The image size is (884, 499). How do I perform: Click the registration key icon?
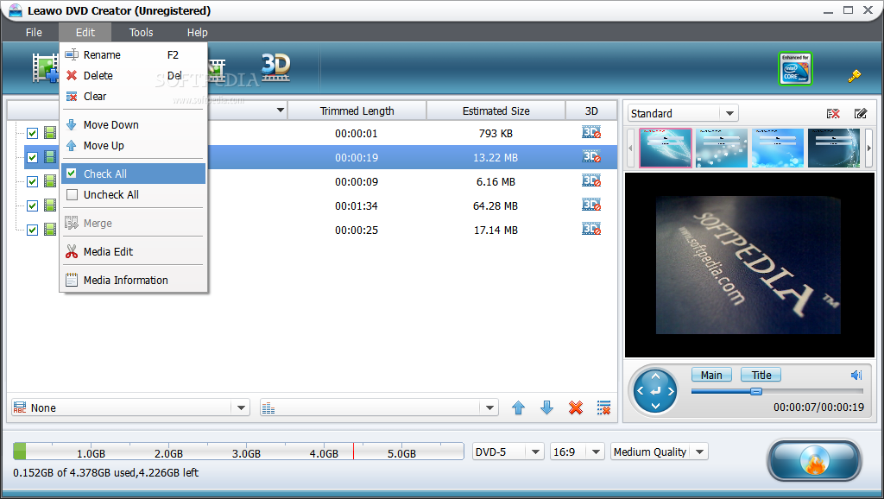point(854,76)
